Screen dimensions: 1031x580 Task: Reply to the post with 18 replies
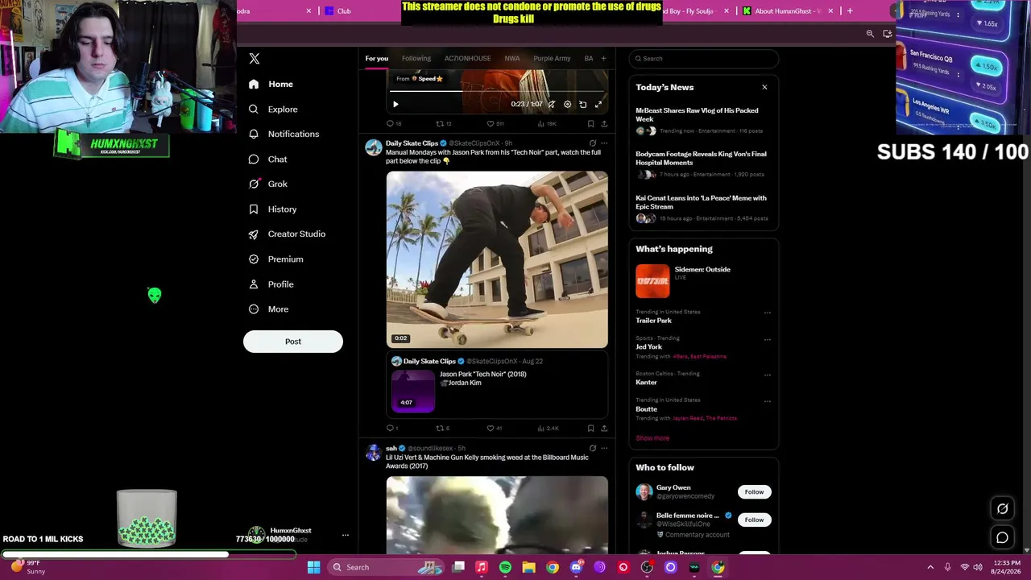(x=394, y=124)
